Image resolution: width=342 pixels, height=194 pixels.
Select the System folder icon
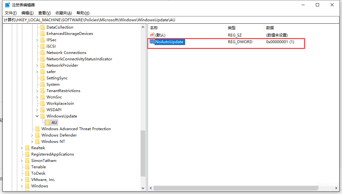(x=42, y=84)
